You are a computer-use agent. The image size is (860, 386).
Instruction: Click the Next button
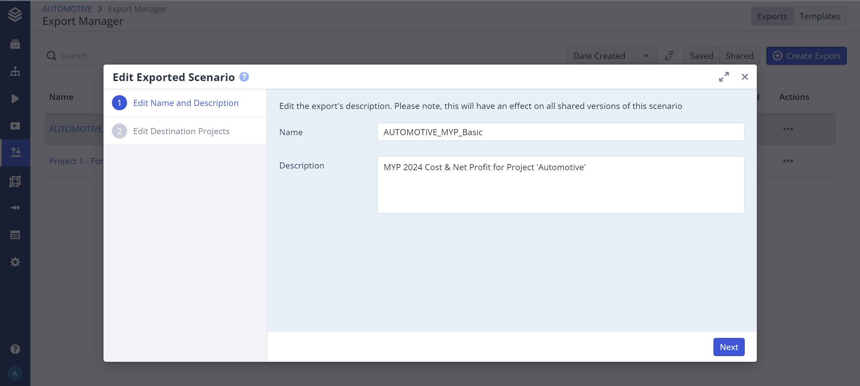coord(729,347)
